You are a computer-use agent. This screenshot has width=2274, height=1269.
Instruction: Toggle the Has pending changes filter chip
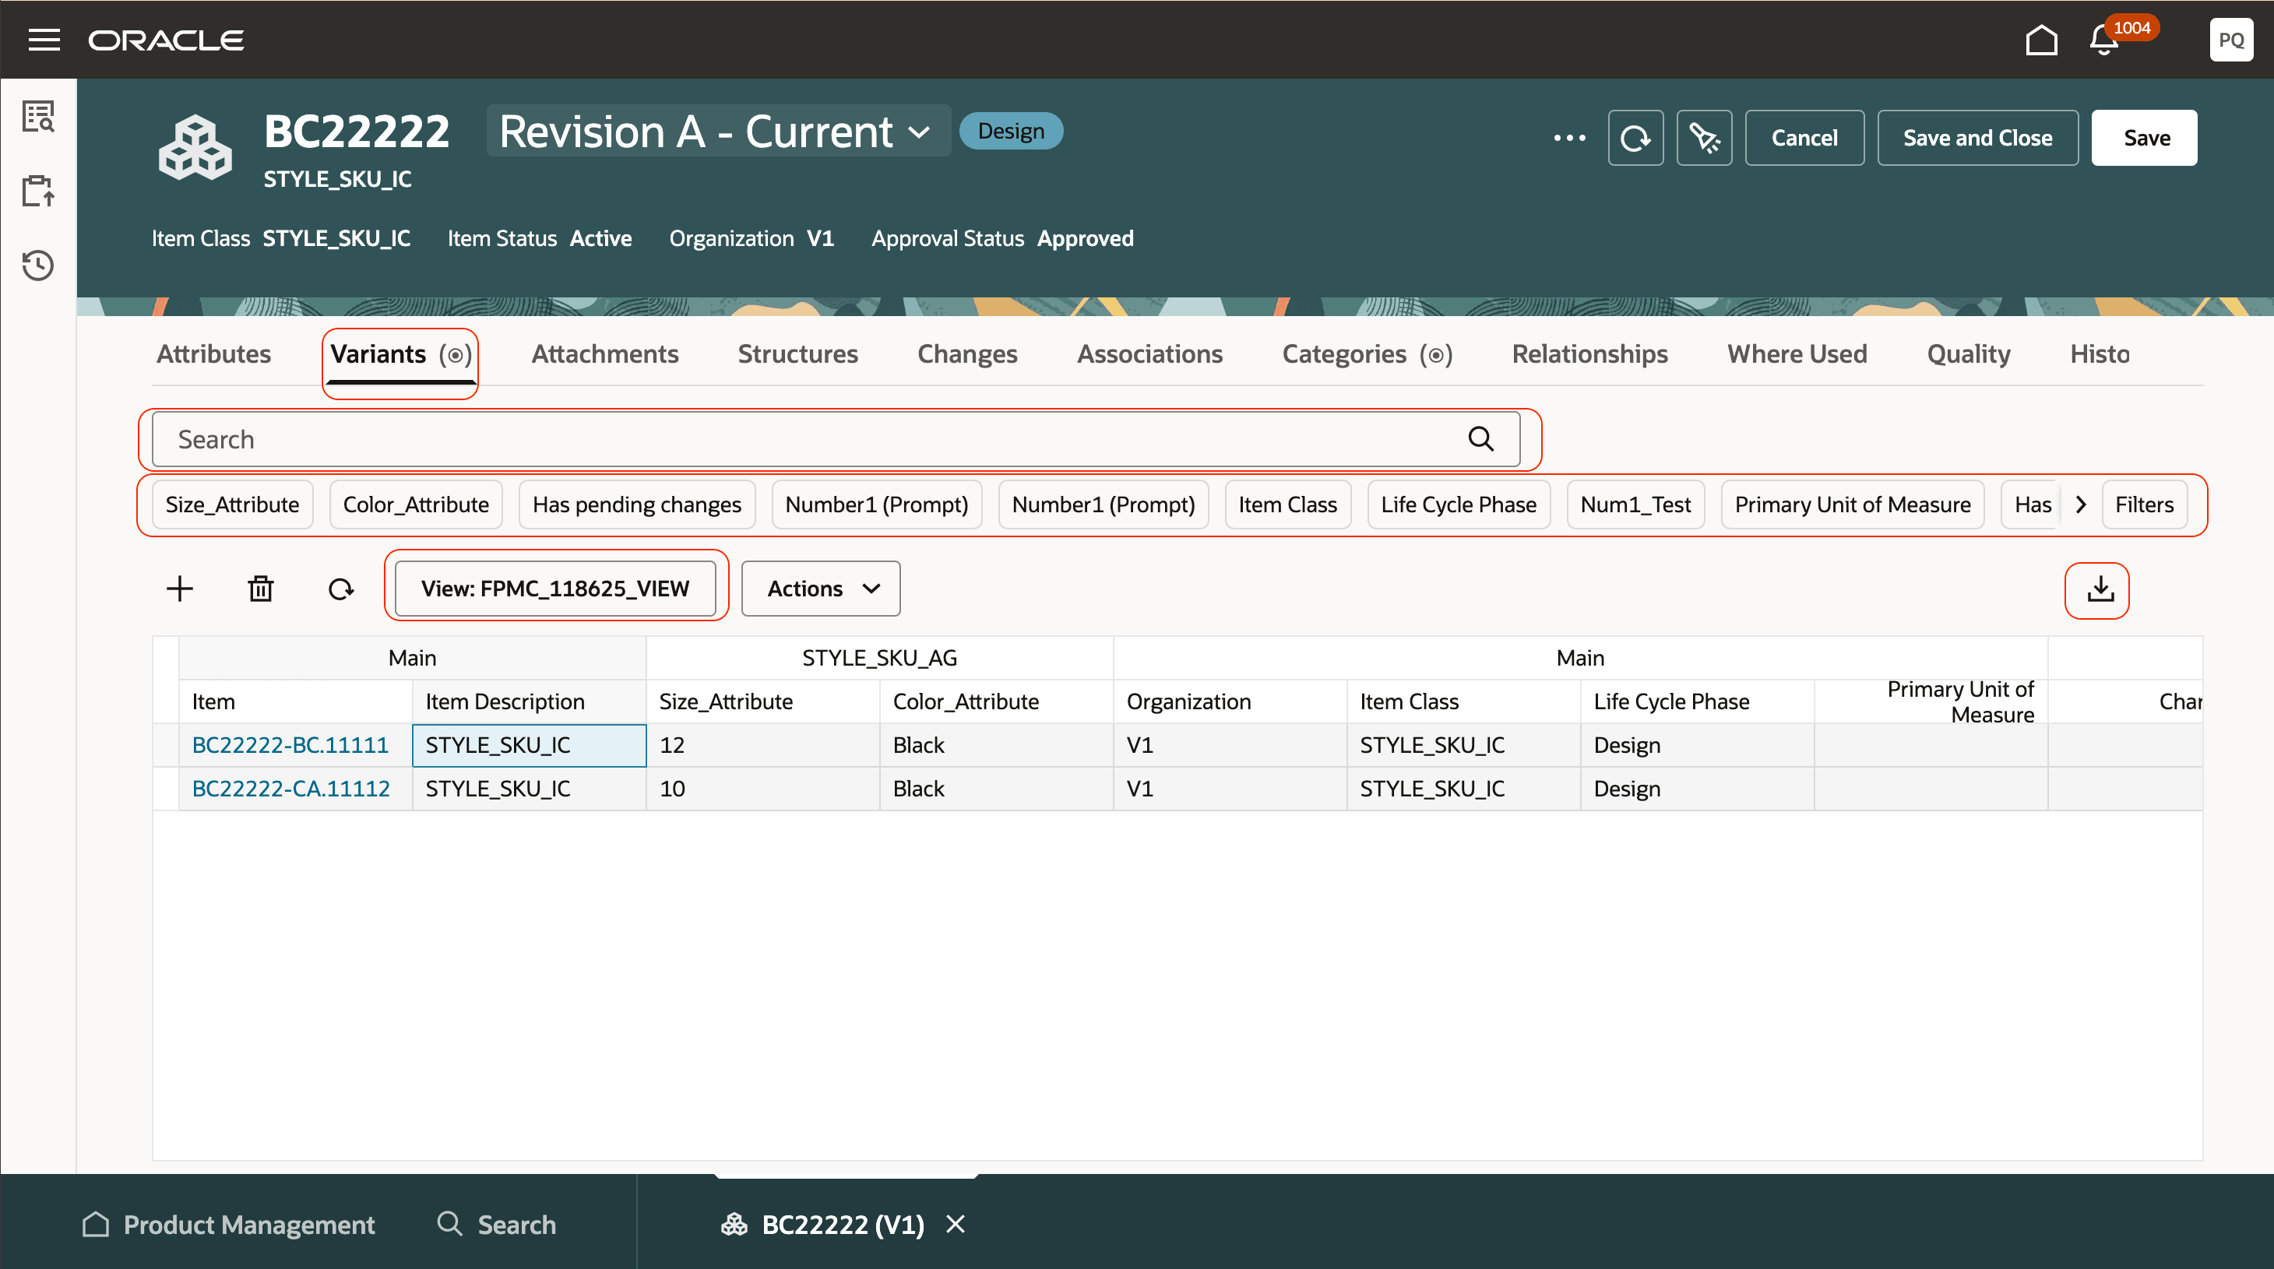(636, 504)
